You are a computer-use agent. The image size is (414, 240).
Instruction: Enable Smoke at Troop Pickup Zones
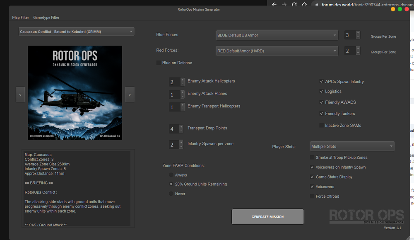pos(312,157)
